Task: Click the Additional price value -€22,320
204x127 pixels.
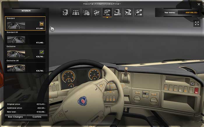Action: 41,108
